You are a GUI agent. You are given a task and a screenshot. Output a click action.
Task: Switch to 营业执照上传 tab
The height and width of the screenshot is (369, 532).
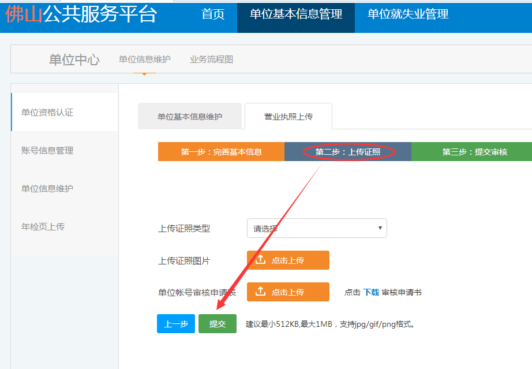coord(289,117)
